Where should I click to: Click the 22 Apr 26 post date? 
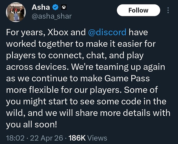(x=46, y=138)
